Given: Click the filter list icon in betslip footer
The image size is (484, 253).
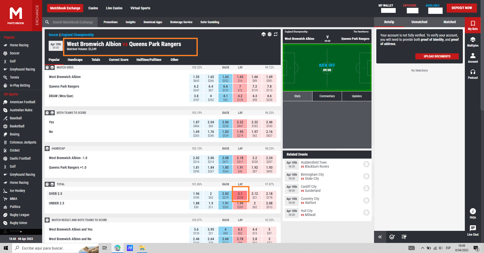Looking at the screenshot, I should 404,237.
